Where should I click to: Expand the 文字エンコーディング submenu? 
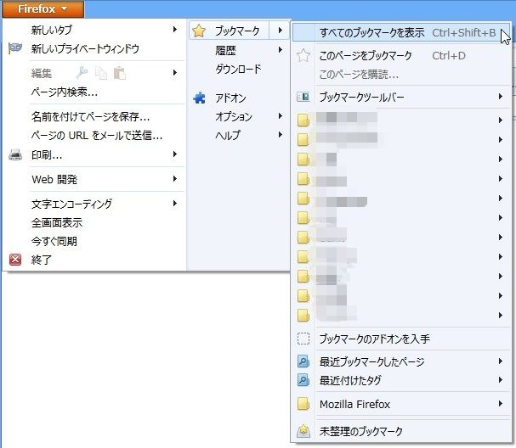coord(175,204)
